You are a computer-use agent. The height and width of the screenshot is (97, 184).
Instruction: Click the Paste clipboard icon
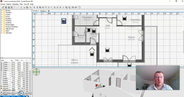pos(27,7)
